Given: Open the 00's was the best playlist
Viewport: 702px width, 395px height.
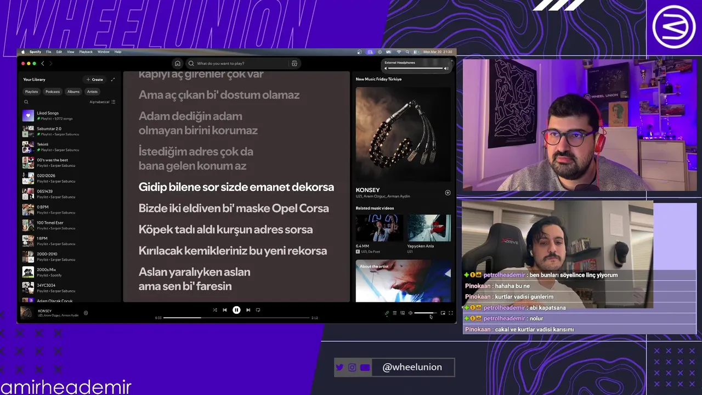Looking at the screenshot, I should pyautogui.click(x=70, y=163).
